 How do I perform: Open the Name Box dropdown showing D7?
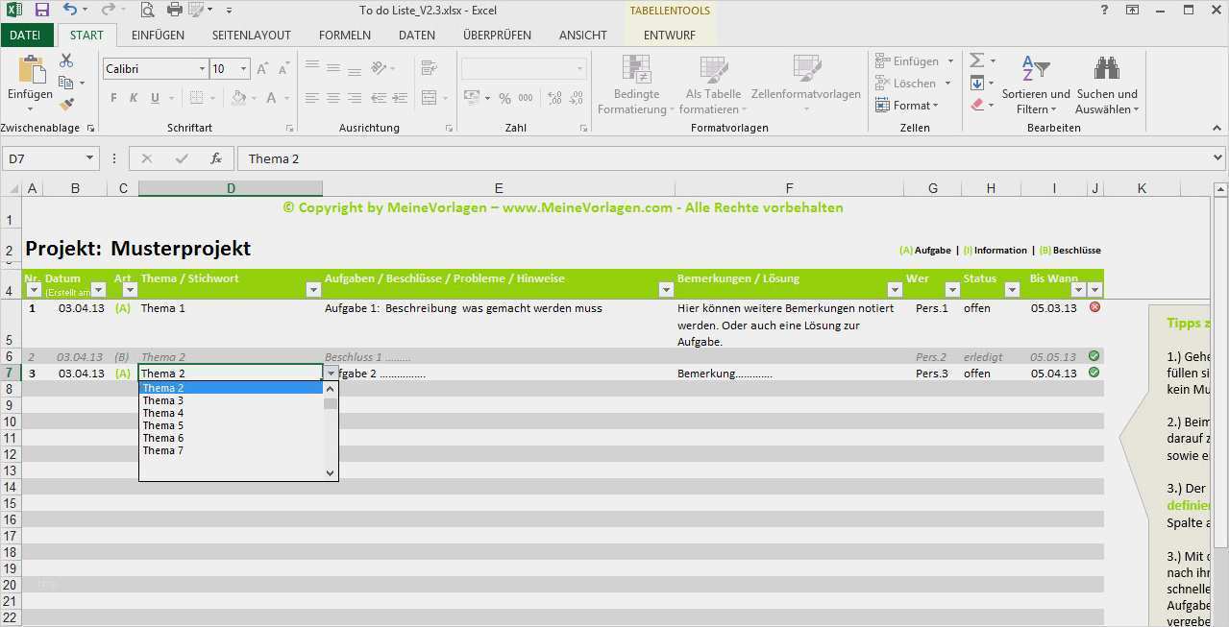90,158
